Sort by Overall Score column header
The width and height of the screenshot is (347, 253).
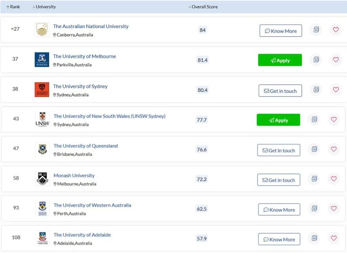[x=203, y=7]
